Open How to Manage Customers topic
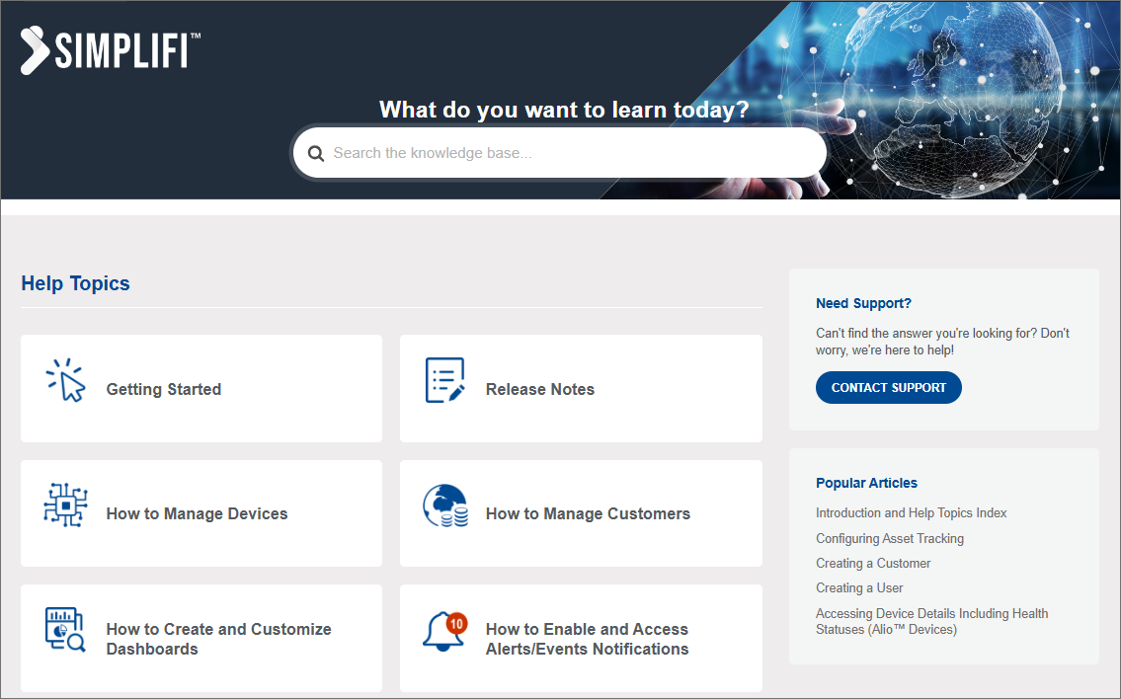The width and height of the screenshot is (1121, 699). 581,513
